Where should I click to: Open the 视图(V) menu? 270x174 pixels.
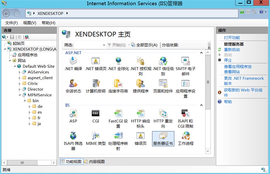(x=30, y=23)
